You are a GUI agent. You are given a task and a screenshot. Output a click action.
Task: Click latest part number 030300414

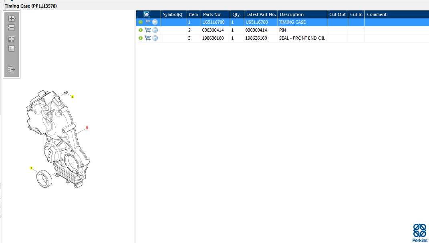click(256, 30)
